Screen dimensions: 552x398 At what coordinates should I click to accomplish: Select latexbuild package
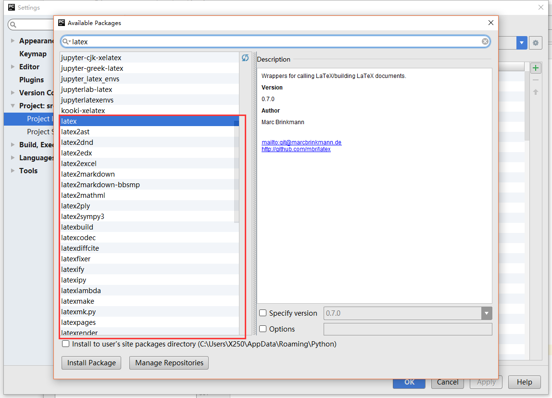tap(149, 227)
